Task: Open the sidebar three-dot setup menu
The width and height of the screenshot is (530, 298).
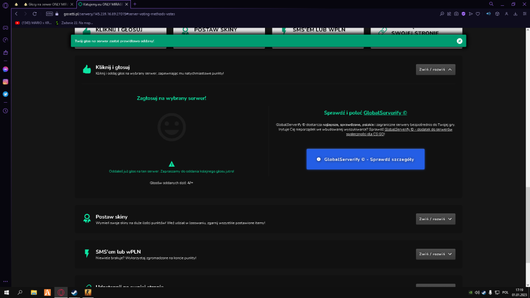Action: 5,281
